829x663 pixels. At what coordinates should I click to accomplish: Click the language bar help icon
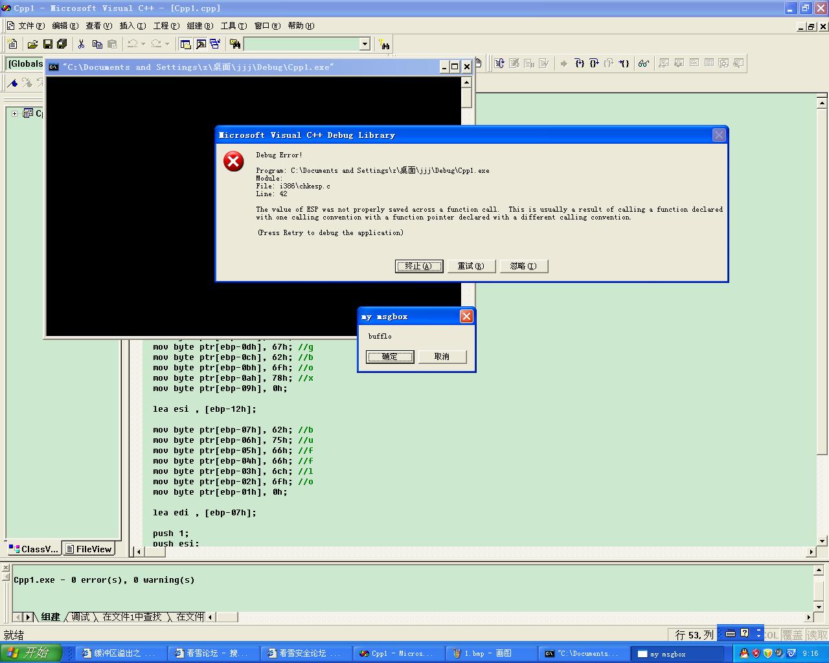pos(745,633)
